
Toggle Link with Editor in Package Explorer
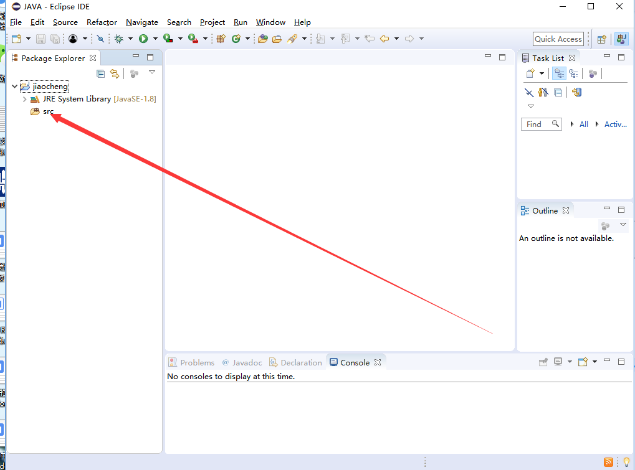pos(115,73)
